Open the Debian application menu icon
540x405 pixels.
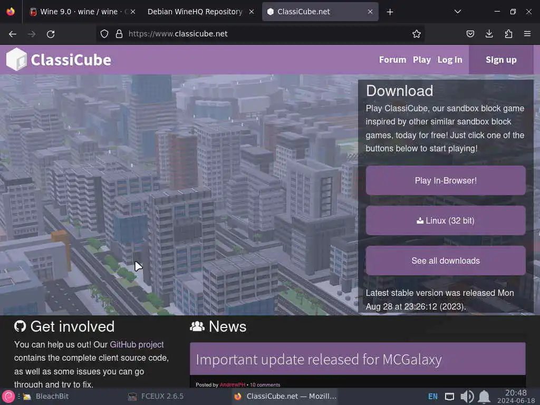pyautogui.click(x=8, y=397)
